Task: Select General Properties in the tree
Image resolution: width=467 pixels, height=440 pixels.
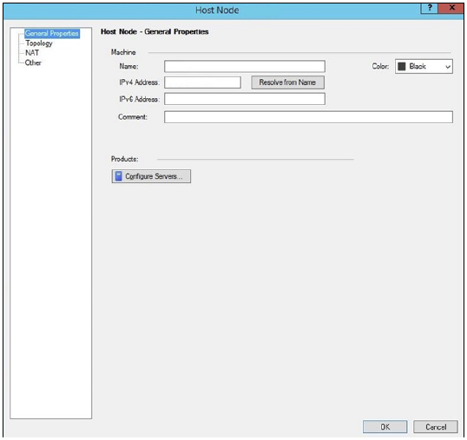Action: (52, 33)
